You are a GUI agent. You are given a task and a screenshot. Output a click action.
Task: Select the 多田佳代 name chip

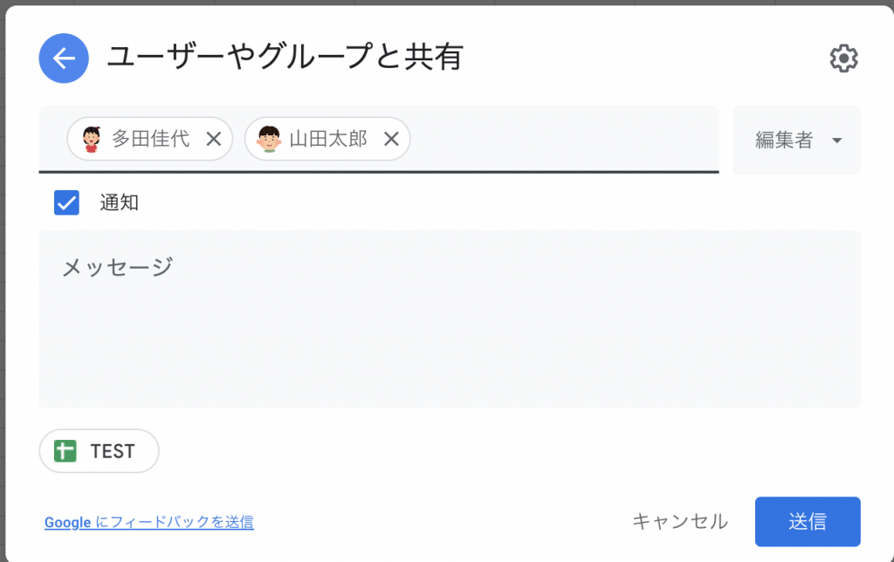point(150,139)
